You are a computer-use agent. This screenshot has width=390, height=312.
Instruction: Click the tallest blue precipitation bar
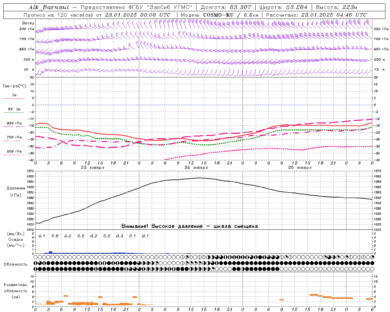coord(51,252)
